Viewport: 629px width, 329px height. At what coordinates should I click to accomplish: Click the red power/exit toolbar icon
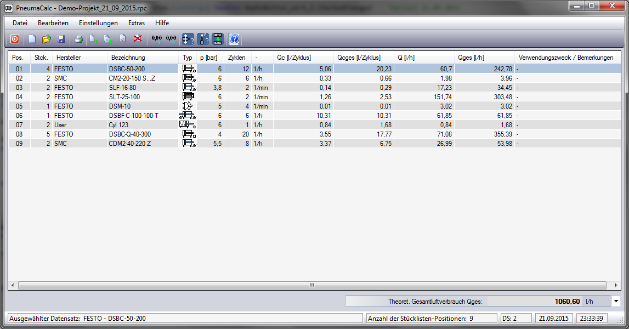point(15,39)
